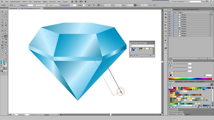Open the zoom level dropdown in status bar
The image size is (214, 120).
coord(19,115)
